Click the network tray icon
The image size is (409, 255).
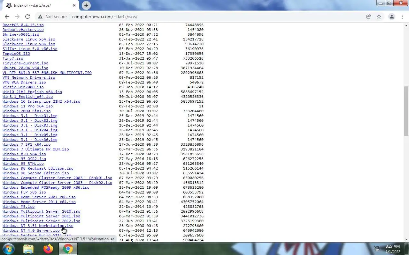[x=377, y=249]
